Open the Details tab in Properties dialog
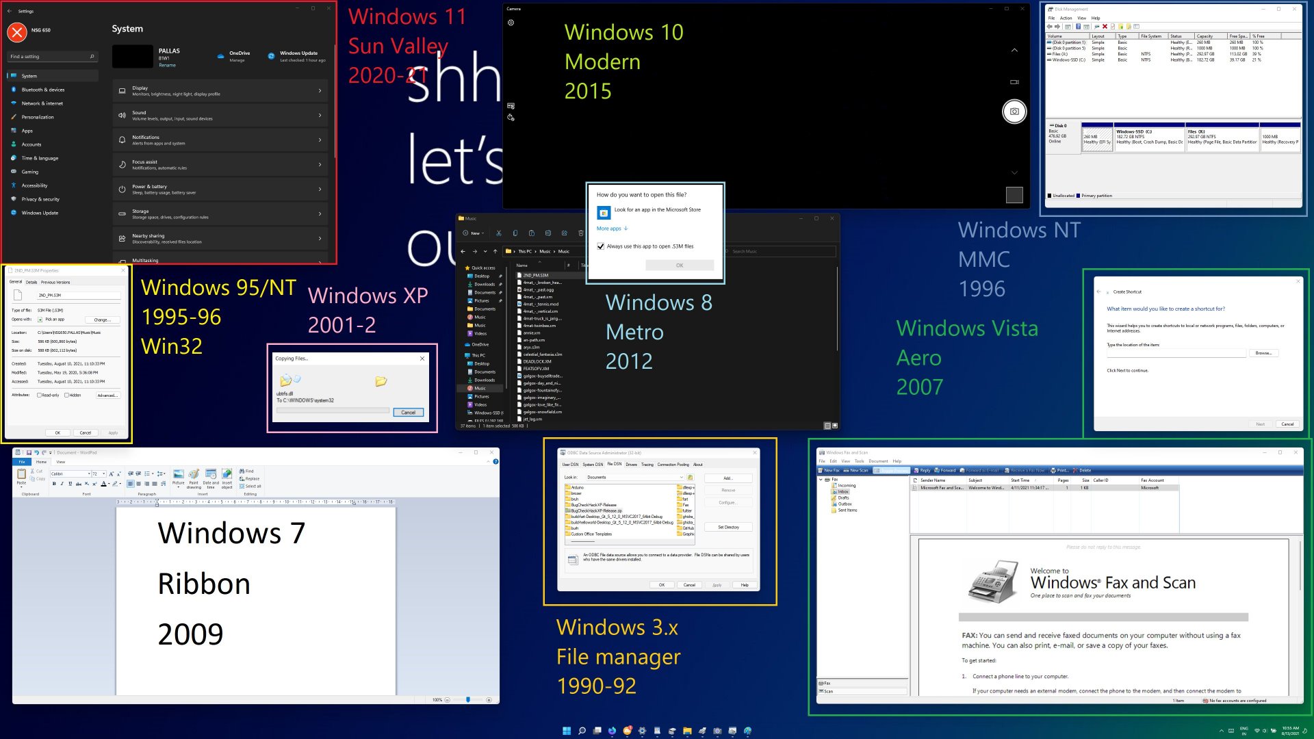Viewport: 1314px width, 739px height. click(x=31, y=282)
